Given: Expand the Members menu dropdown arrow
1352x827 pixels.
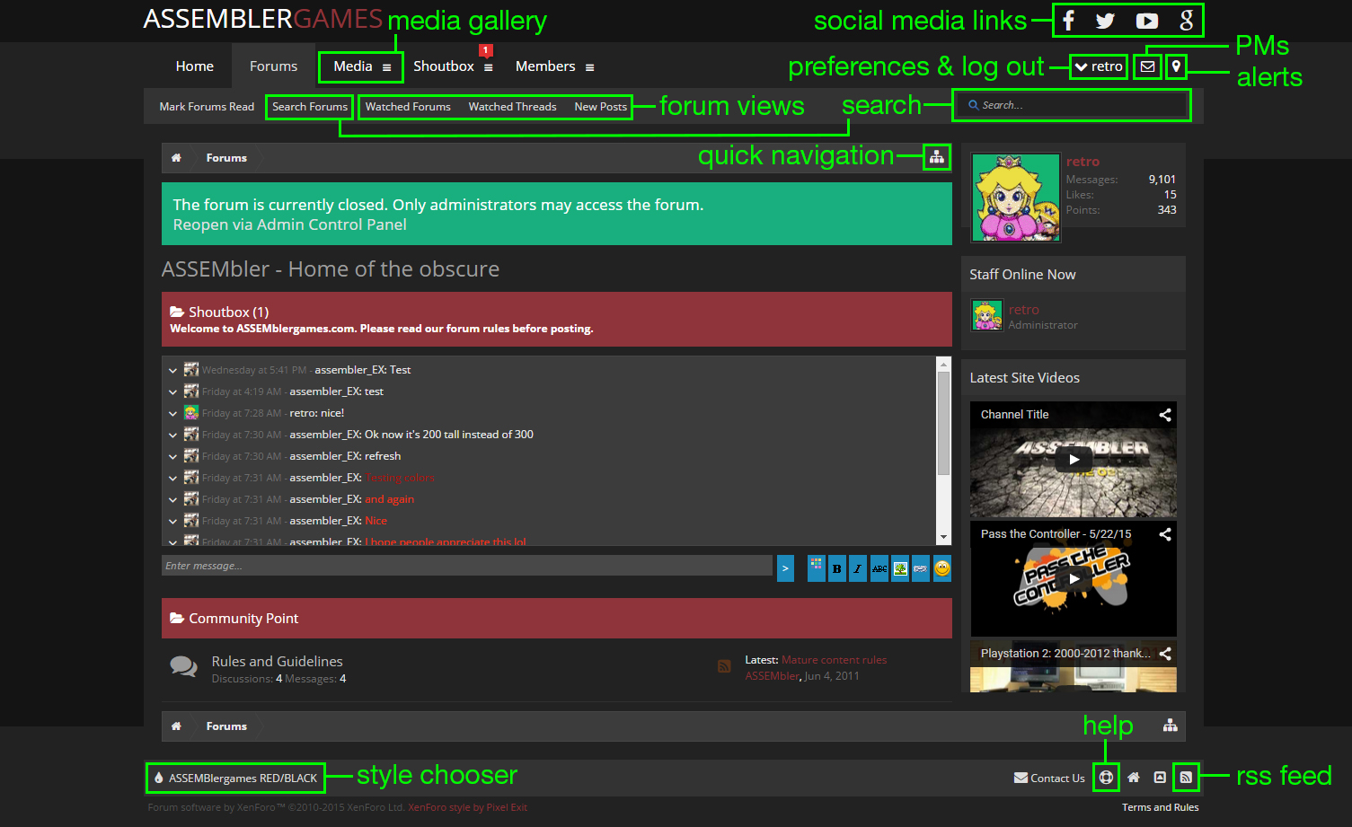Looking at the screenshot, I should pos(589,67).
